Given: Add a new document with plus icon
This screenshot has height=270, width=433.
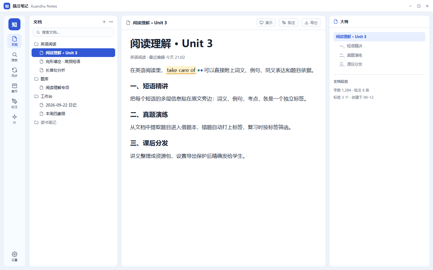Looking at the screenshot, I should [104, 22].
